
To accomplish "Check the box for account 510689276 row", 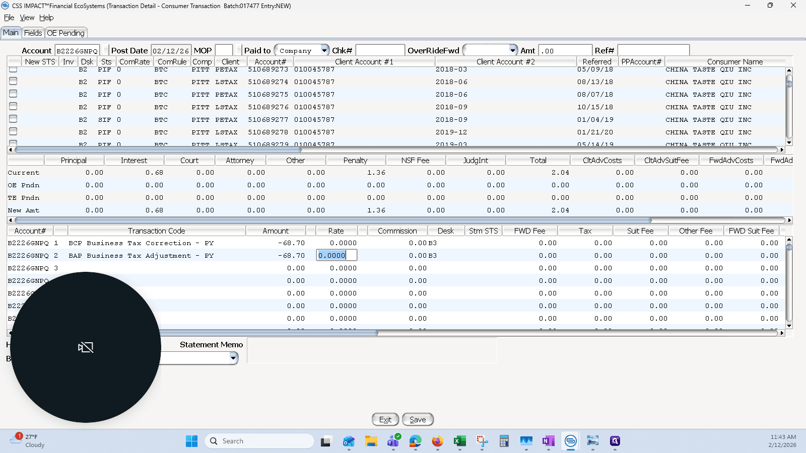I will (13, 106).
